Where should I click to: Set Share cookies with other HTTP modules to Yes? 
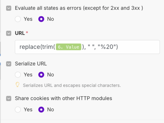coord(18,109)
